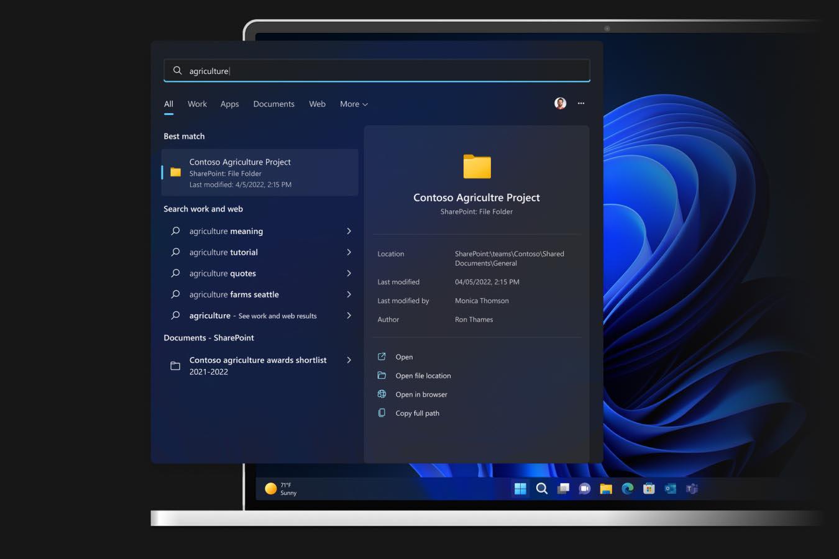Image resolution: width=839 pixels, height=559 pixels.
Task: Open Outlook from the taskbar
Action: pyautogui.click(x=670, y=489)
